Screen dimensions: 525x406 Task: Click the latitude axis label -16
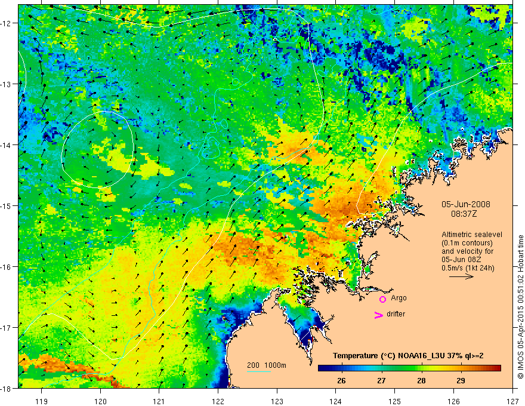tap(7, 267)
